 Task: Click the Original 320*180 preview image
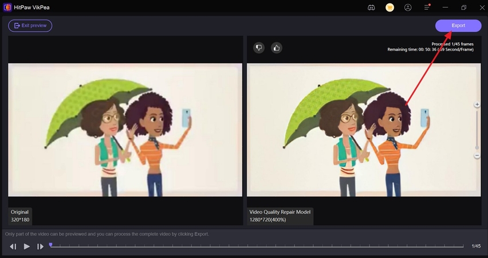pos(125,130)
